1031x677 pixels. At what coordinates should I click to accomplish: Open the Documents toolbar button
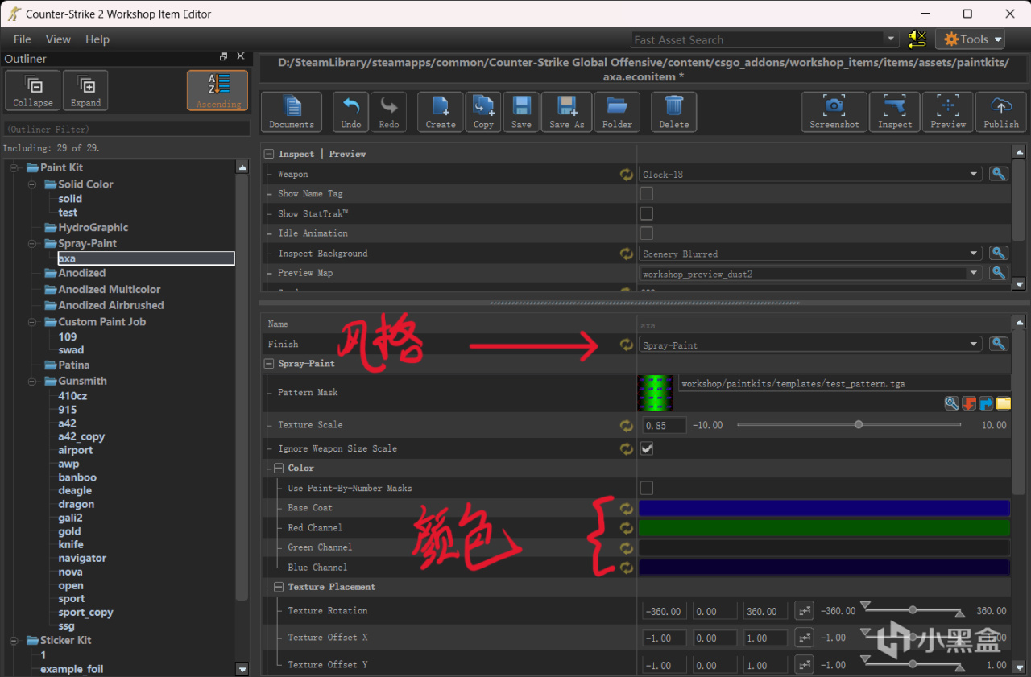pos(291,112)
